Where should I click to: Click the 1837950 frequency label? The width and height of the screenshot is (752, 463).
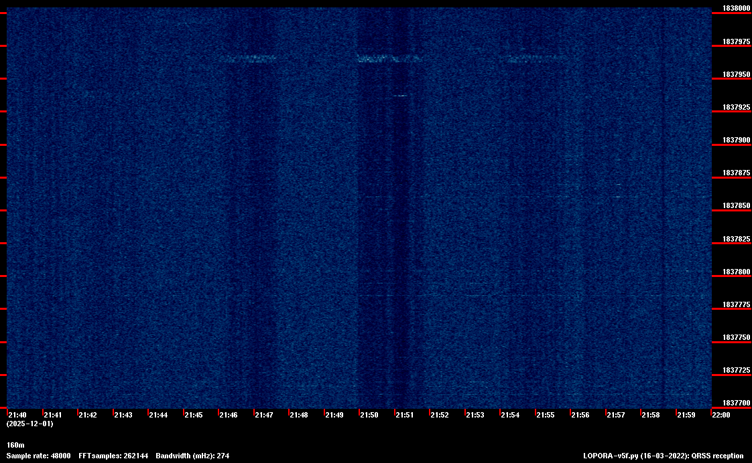(737, 75)
